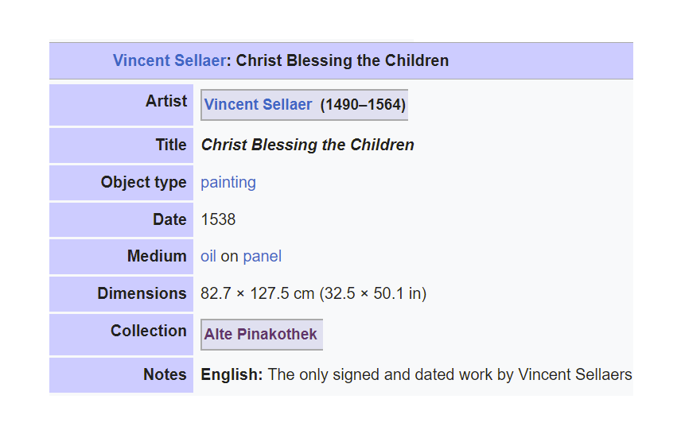Click the Dimensions row label
681x438 pixels.
(x=142, y=293)
